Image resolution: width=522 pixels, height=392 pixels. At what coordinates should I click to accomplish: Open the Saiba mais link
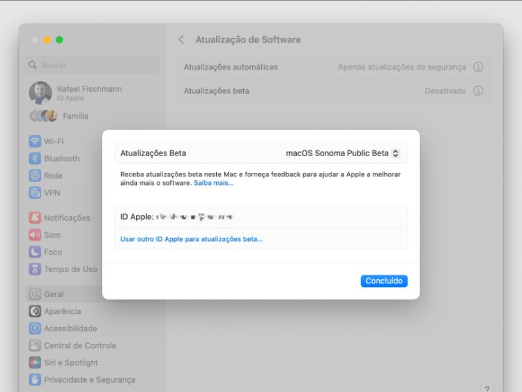coord(214,183)
